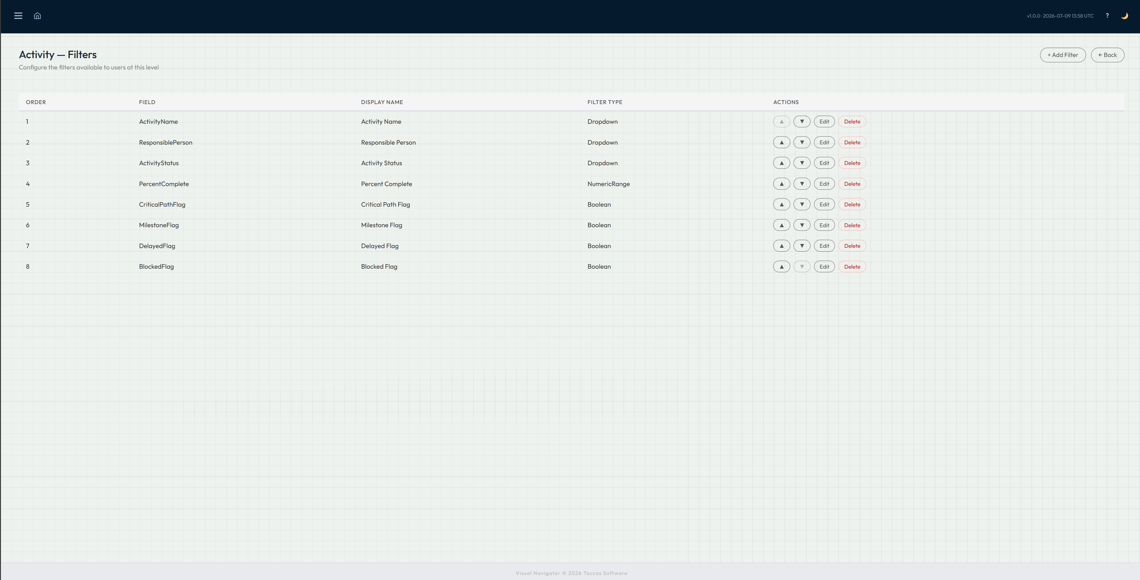This screenshot has width=1140, height=580.
Task: Move MilestoneFlag filter down
Action: (x=802, y=225)
